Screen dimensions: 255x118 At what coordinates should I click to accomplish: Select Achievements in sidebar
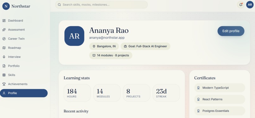coord(24,84)
